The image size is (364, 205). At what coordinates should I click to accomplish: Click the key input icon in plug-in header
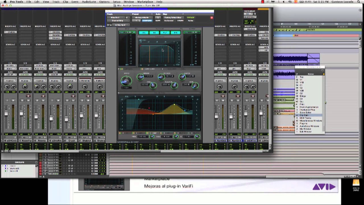[109, 25]
